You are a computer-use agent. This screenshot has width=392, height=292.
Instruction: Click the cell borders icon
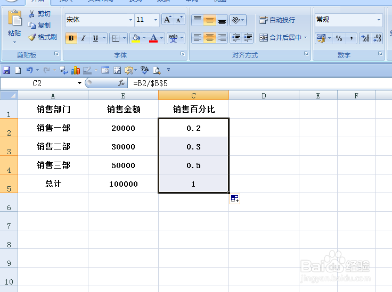point(116,38)
